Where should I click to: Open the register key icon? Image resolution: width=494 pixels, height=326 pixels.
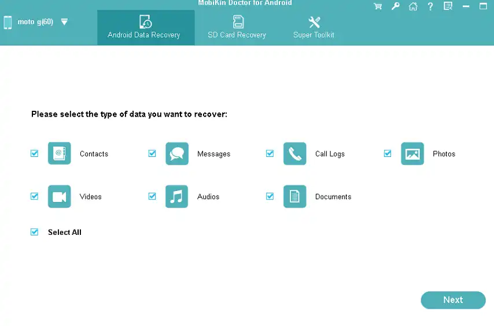pyautogui.click(x=395, y=6)
